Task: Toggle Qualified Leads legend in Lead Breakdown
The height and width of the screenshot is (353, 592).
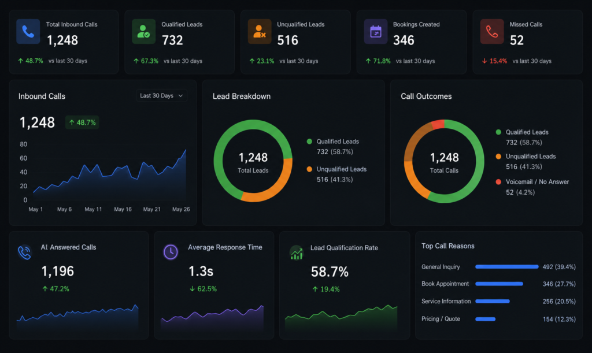Action: pos(334,146)
